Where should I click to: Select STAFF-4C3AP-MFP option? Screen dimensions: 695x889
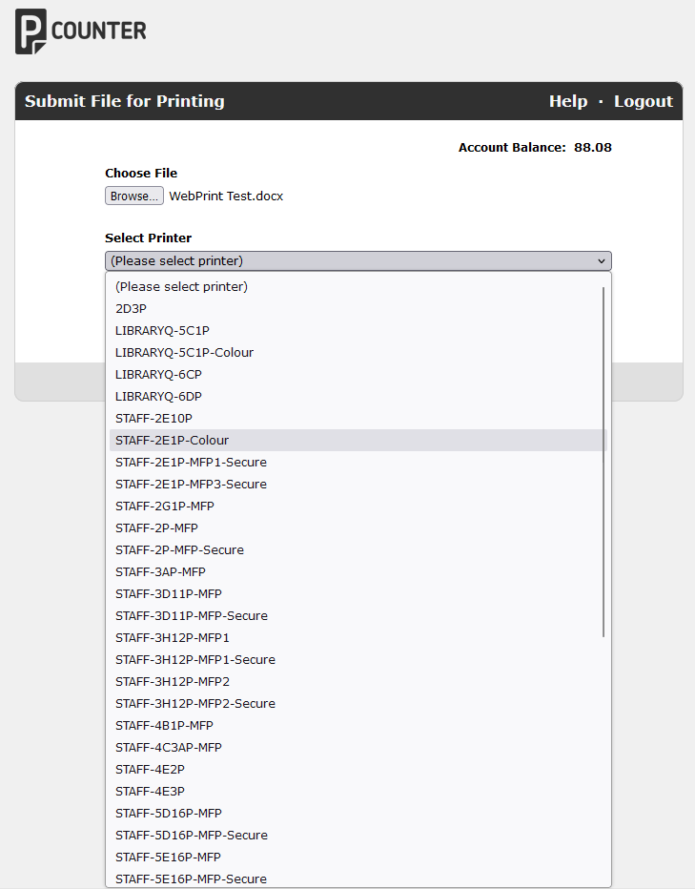358,747
